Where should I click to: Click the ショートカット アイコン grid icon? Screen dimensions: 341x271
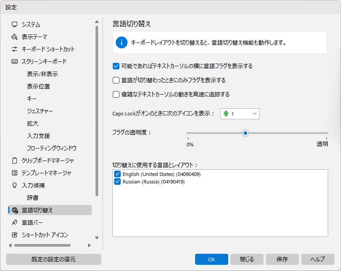(15, 235)
